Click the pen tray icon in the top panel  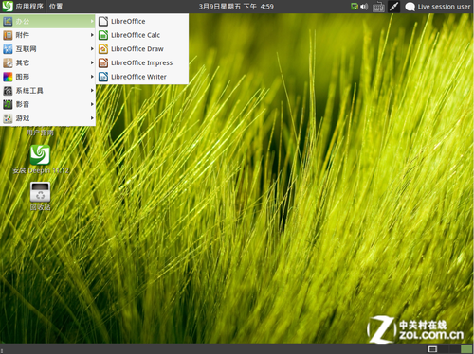point(393,7)
